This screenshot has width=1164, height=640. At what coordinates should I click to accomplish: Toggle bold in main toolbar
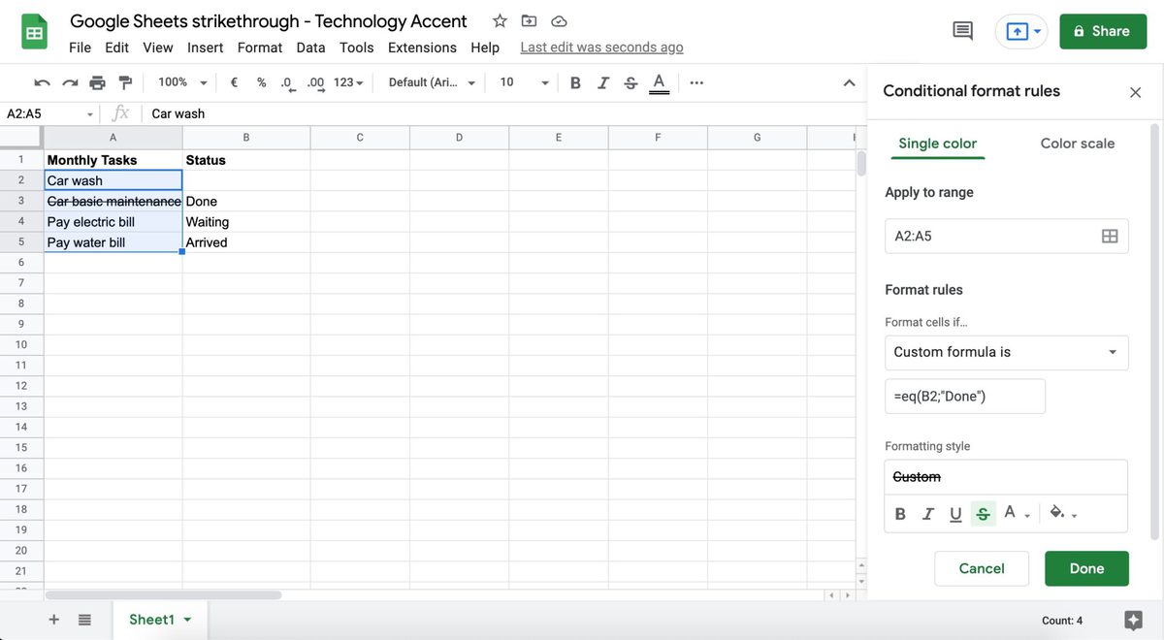tap(575, 82)
